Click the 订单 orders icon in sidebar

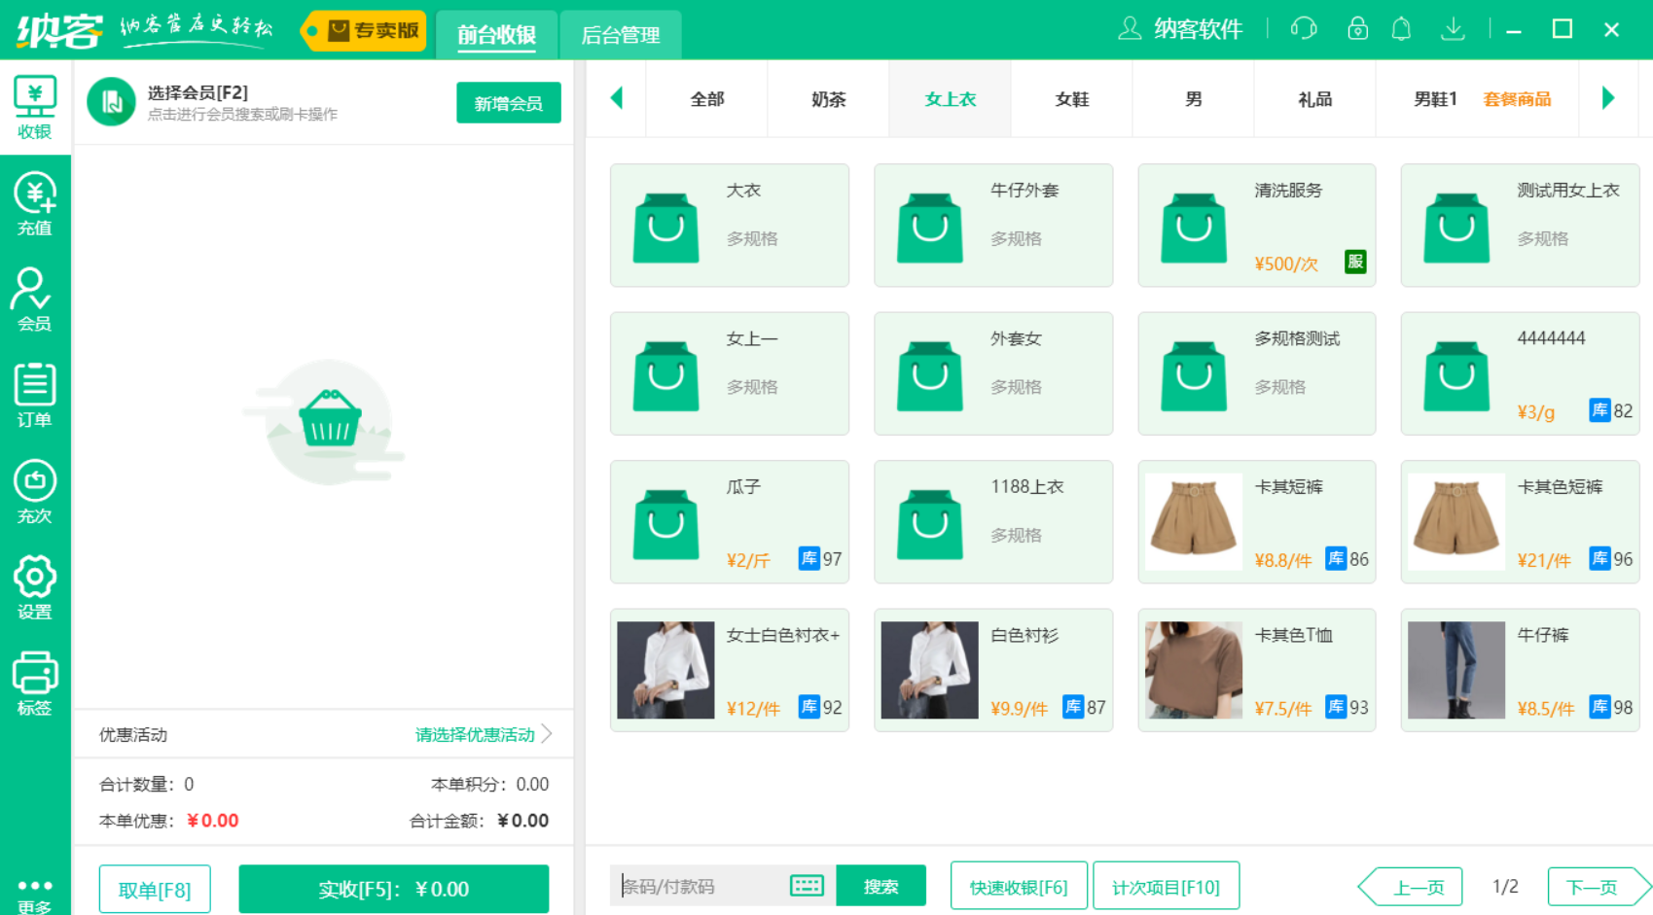[34, 392]
